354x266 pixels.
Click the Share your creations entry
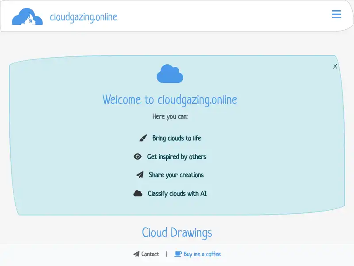click(x=176, y=175)
